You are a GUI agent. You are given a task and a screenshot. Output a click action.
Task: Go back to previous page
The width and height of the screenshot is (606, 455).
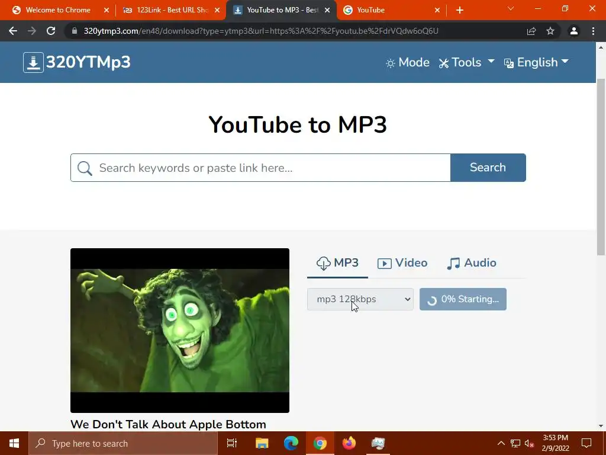[13, 31]
